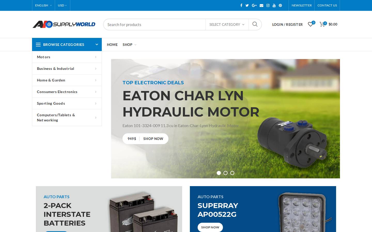Click SHOP NOW on the Superray banner
The width and height of the screenshot is (372, 232).
click(x=210, y=227)
